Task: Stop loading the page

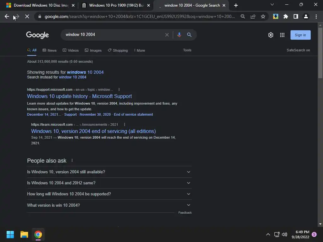Action: point(27,16)
